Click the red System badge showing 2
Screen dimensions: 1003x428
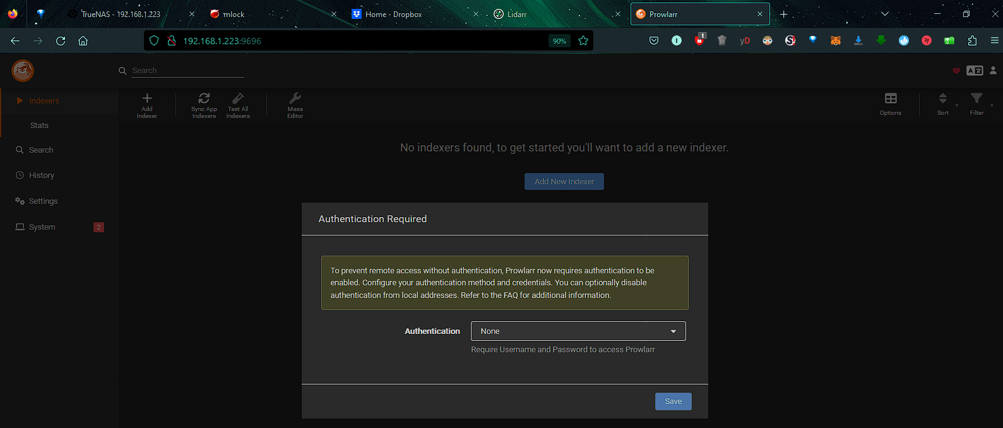click(98, 227)
